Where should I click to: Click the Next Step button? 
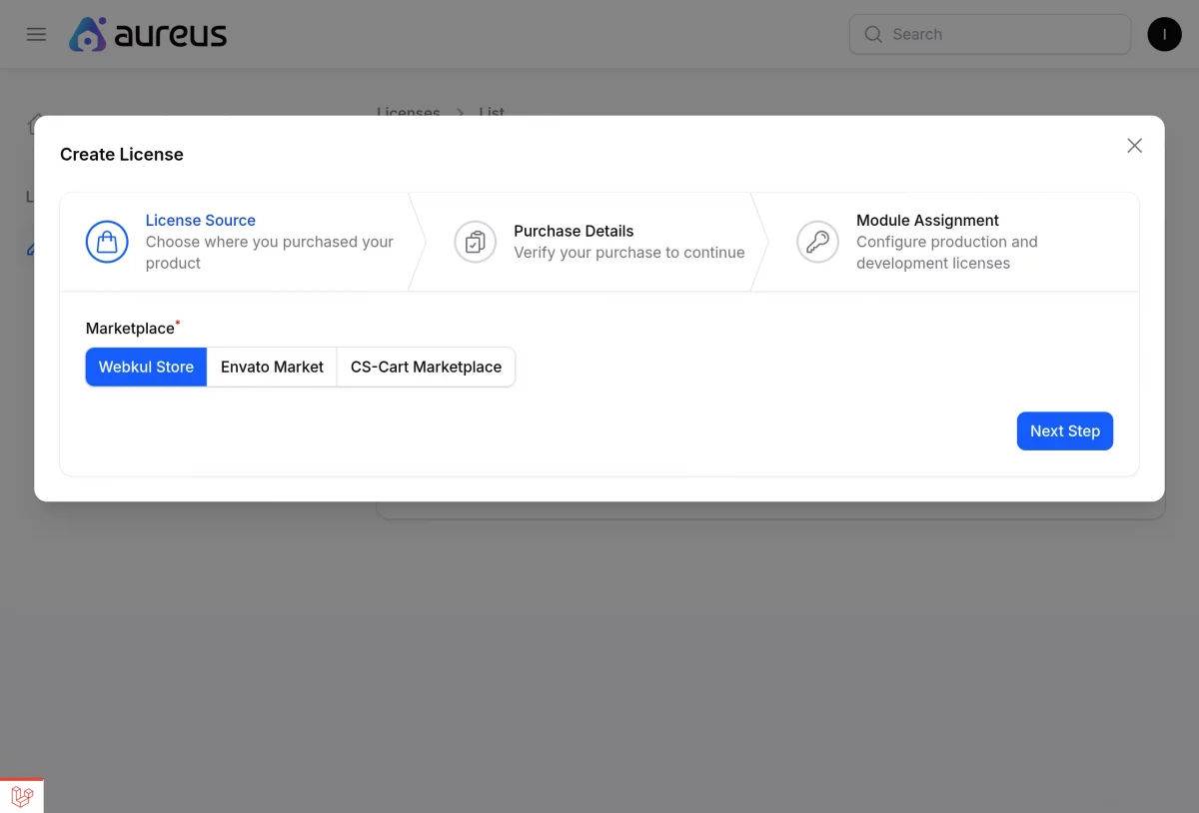click(x=1065, y=431)
